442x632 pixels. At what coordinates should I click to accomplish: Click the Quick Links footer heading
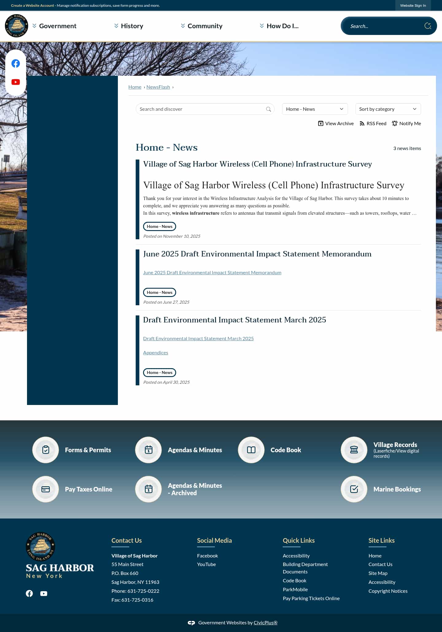(299, 541)
